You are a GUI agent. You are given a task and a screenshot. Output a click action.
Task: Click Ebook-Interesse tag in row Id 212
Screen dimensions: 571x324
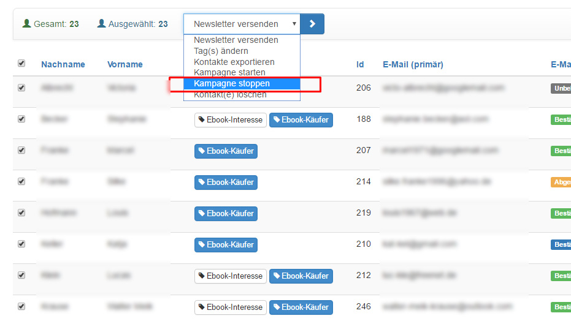click(230, 276)
